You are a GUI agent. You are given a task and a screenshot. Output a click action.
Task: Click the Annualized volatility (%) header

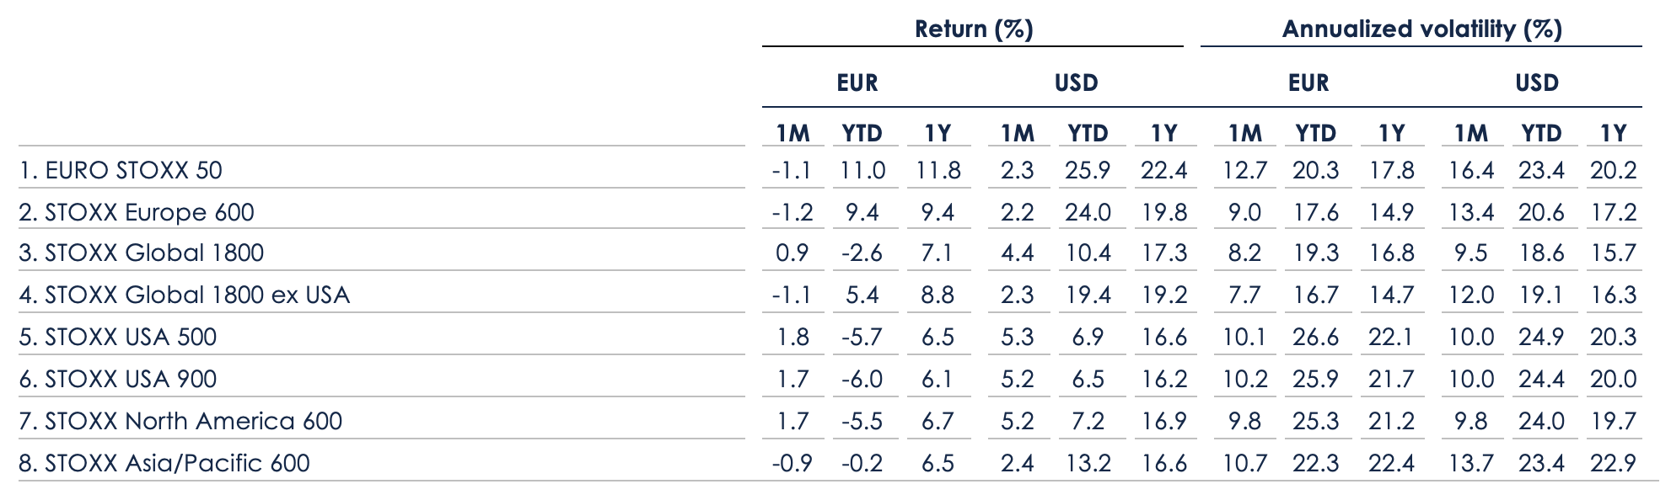point(1421,29)
